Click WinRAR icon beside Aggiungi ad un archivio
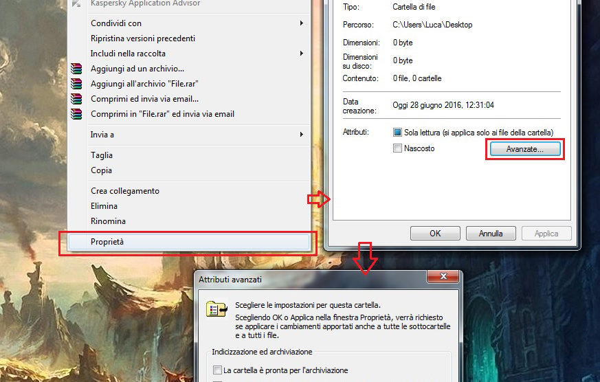This screenshot has width=600, height=382. click(x=76, y=69)
